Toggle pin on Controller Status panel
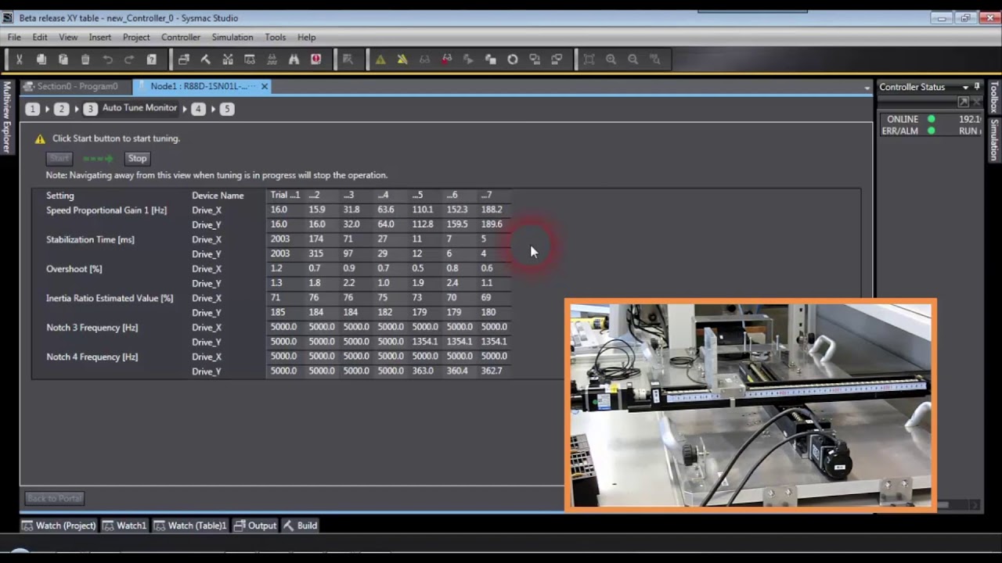Image resolution: width=1002 pixels, height=563 pixels. 977,87
